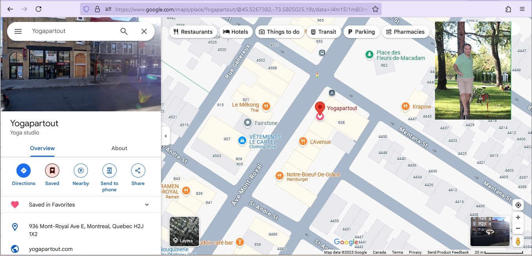Expand the Saved in Favorites section

[x=146, y=204]
